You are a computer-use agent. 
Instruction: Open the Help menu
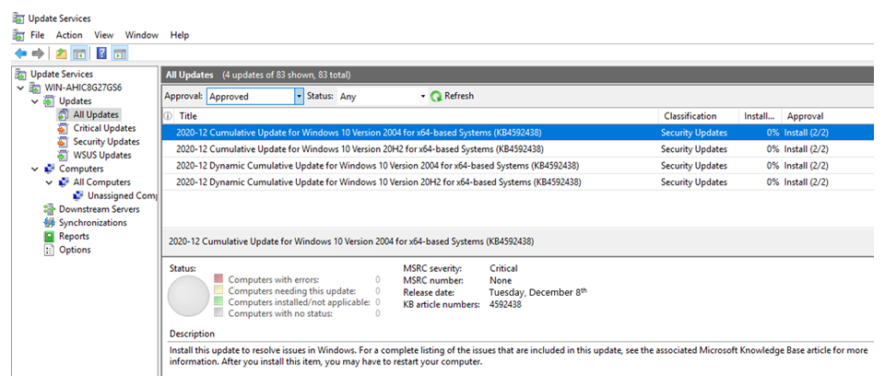[180, 35]
